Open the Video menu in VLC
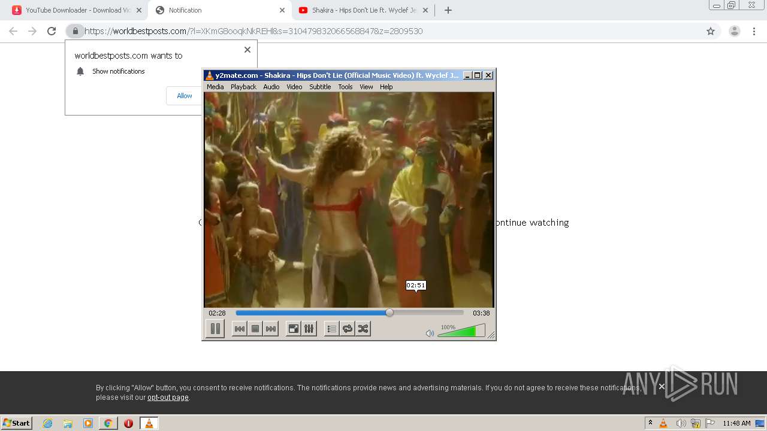Screen dimensions: 767x431 (x=294, y=87)
